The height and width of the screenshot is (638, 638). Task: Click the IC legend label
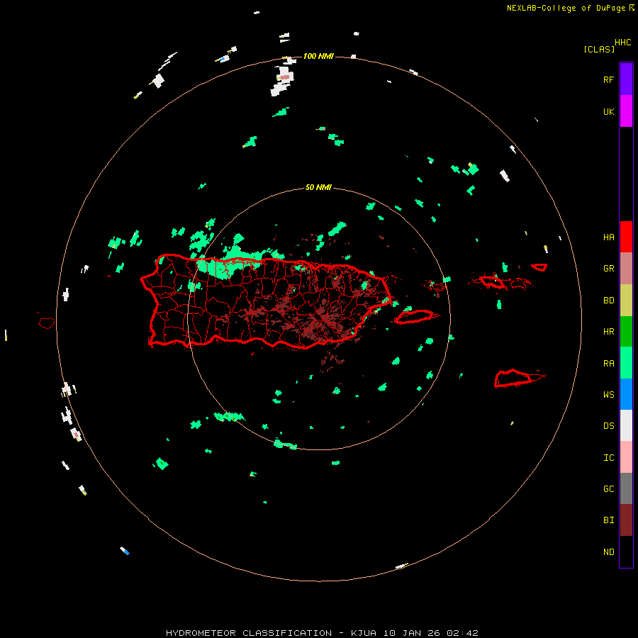tap(608, 457)
